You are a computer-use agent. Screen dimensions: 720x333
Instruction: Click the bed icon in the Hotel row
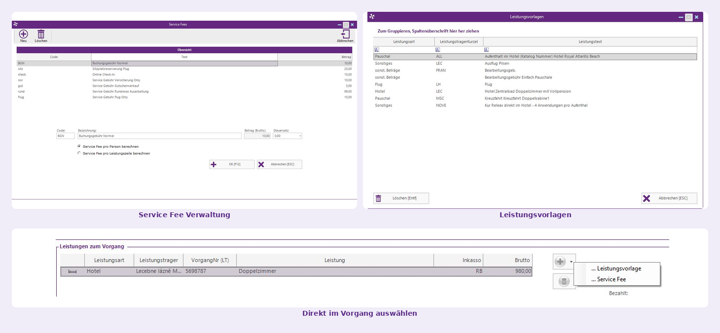[72, 271]
